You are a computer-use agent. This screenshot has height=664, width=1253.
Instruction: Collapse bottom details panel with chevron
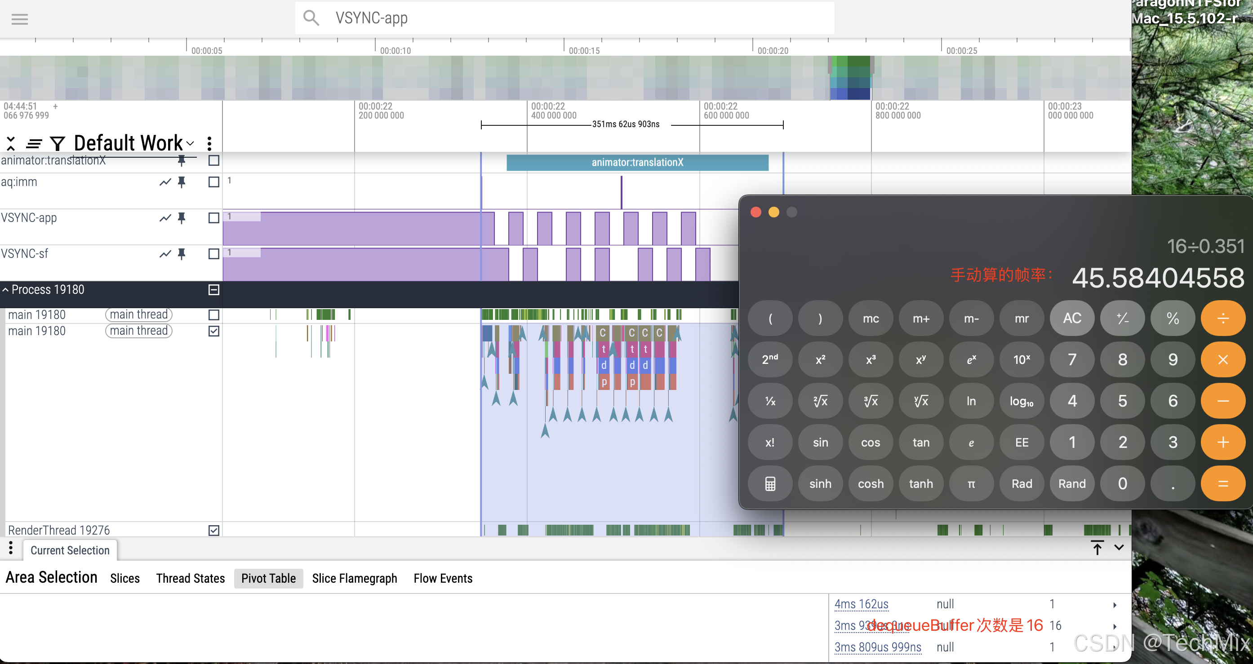[x=1119, y=548]
